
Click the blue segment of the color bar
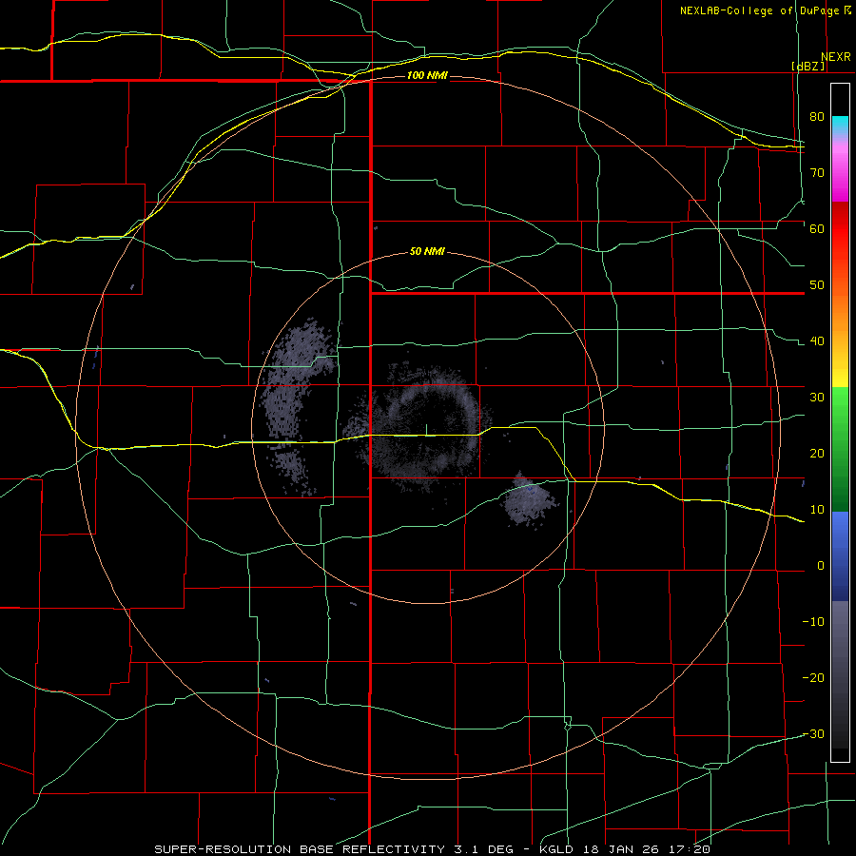point(840,556)
